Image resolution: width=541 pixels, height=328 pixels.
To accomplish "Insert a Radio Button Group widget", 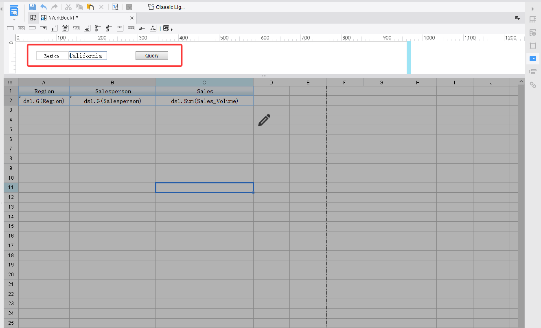I will [97, 28].
